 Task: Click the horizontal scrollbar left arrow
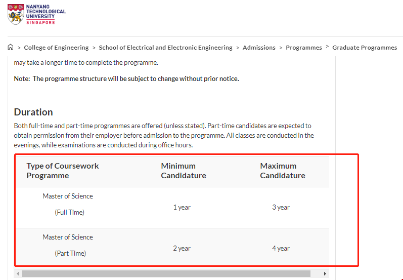coord(19,274)
